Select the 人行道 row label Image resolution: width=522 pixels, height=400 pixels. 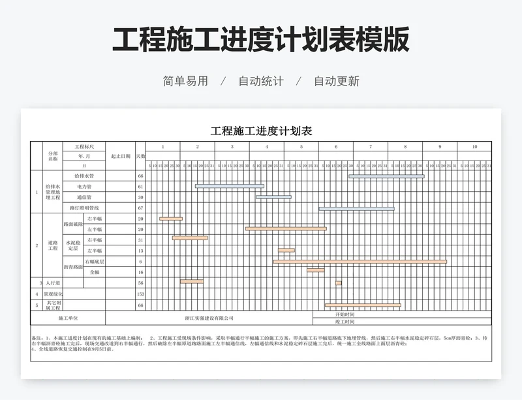pyautogui.click(x=53, y=283)
